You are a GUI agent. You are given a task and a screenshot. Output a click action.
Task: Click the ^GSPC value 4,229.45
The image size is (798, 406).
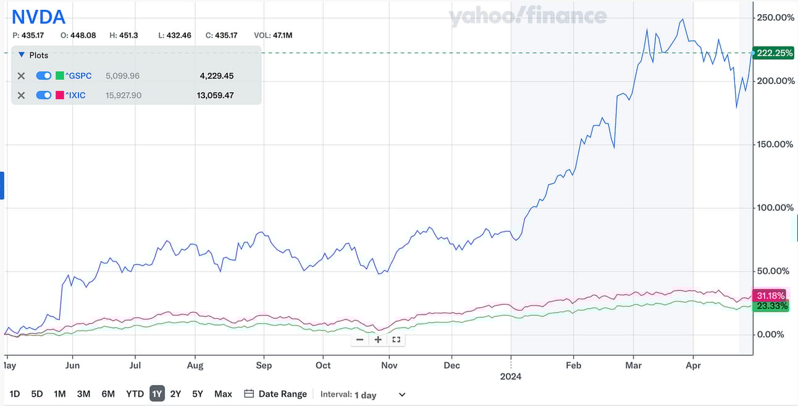click(x=216, y=76)
